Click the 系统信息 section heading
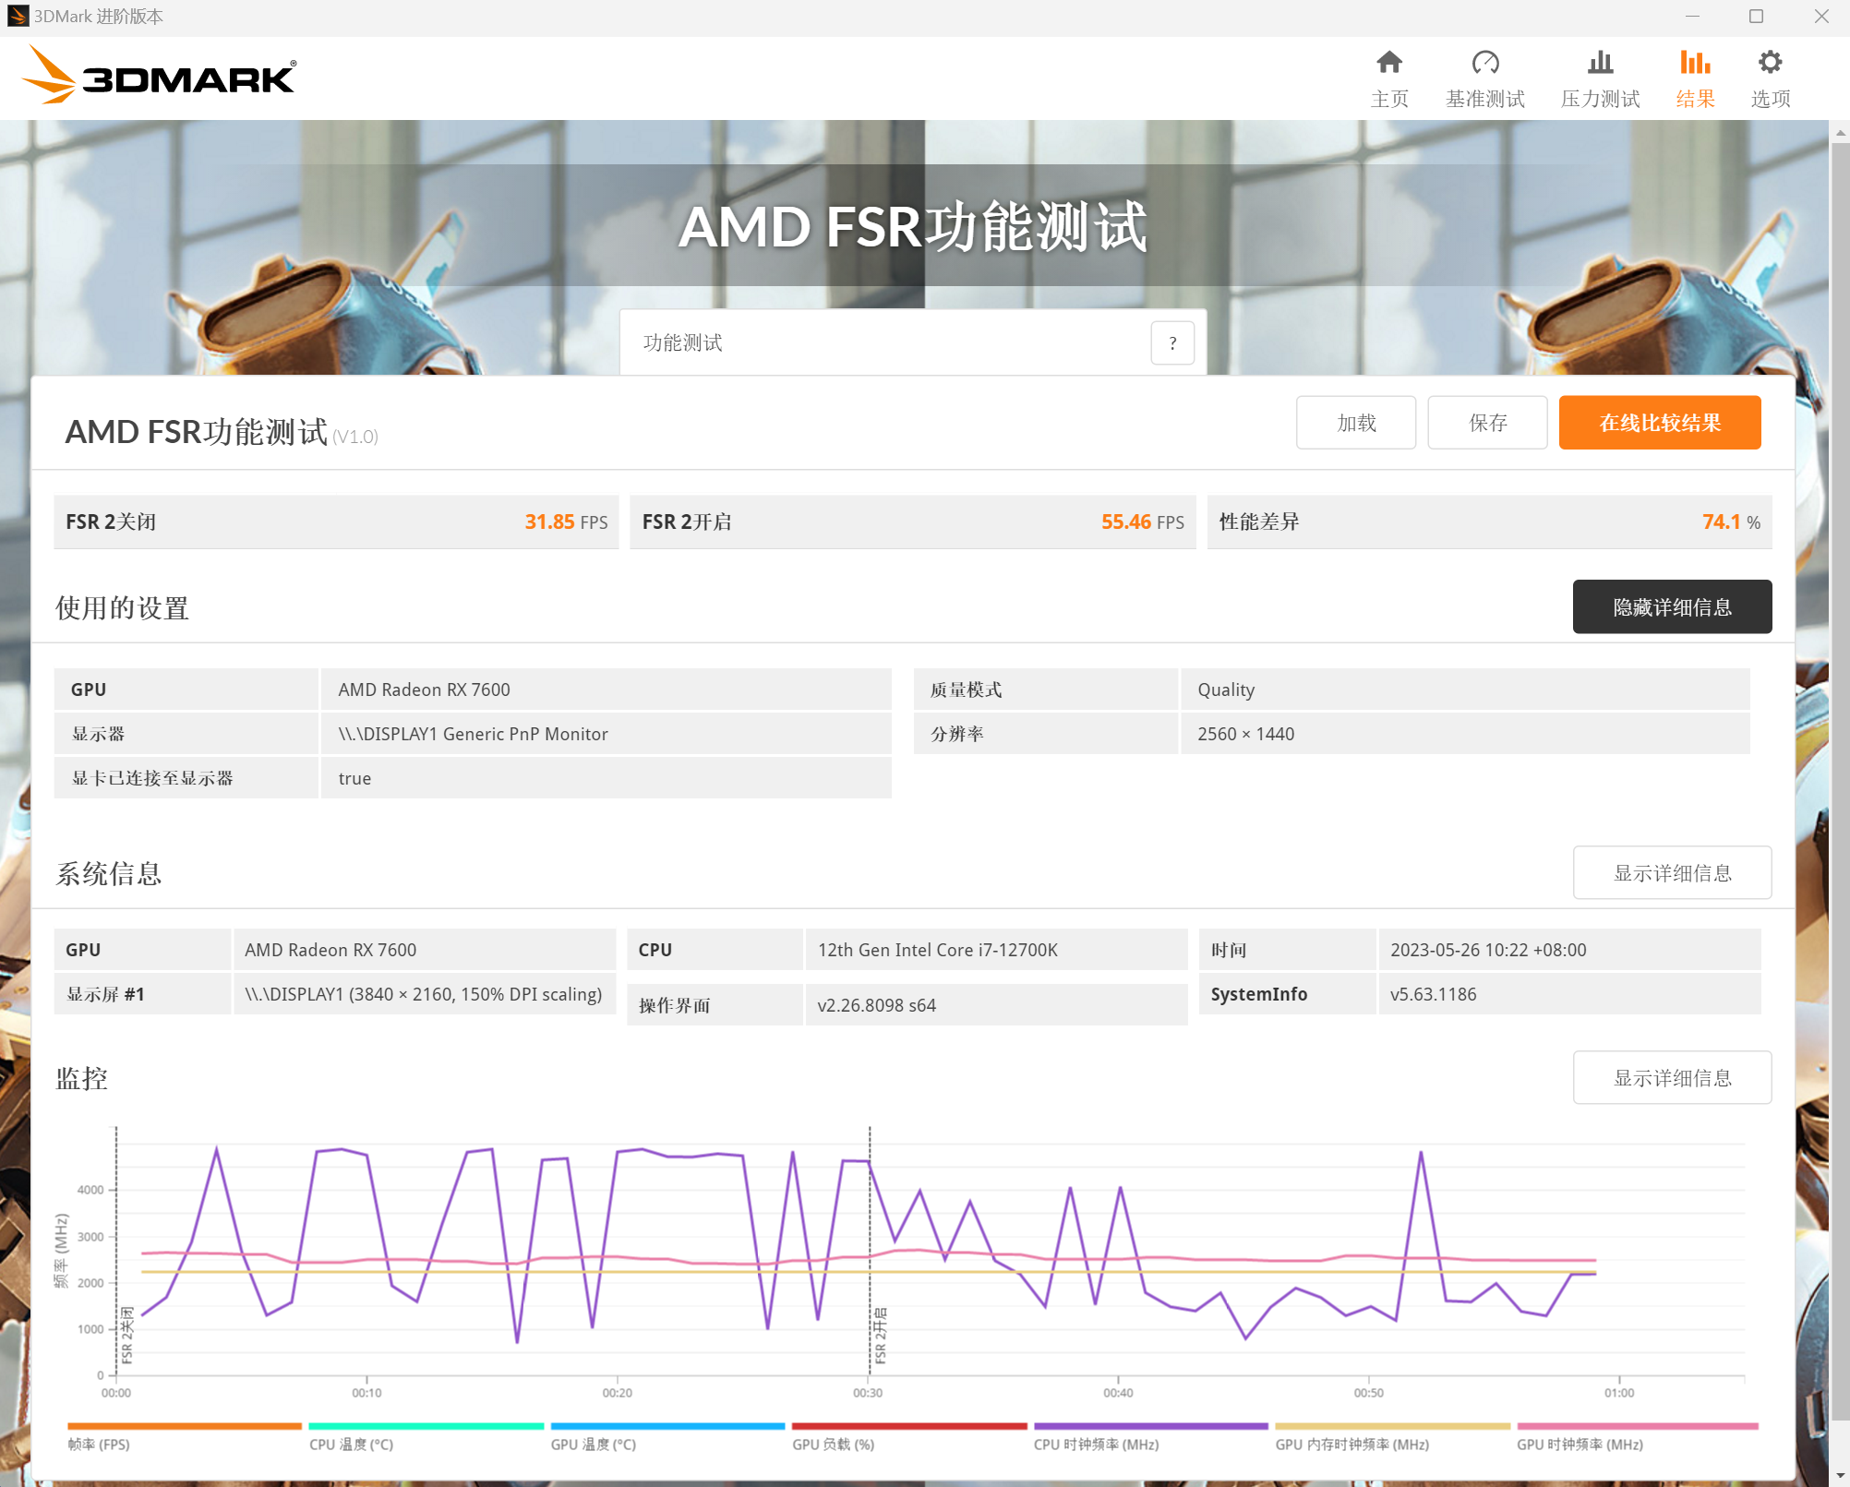The image size is (1850, 1487). [x=109, y=874]
